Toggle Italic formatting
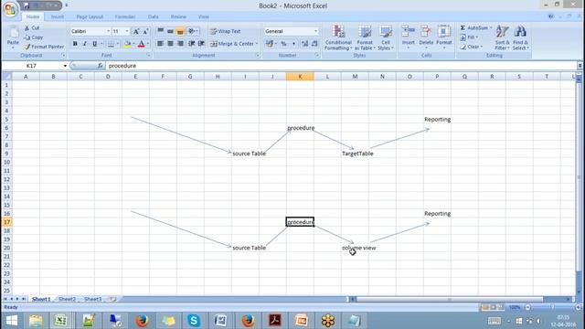Screen dimensions: 585x329 (85, 44)
